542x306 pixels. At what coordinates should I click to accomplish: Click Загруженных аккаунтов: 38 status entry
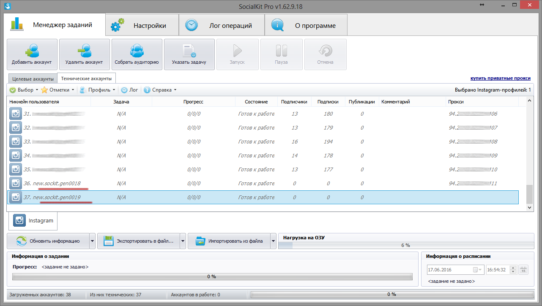pyautogui.click(x=41, y=295)
